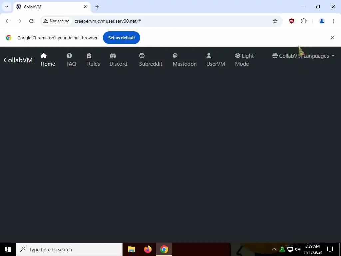Bookmark this page with the star icon
Image resolution: width=341 pixels, height=256 pixels.
275,21
